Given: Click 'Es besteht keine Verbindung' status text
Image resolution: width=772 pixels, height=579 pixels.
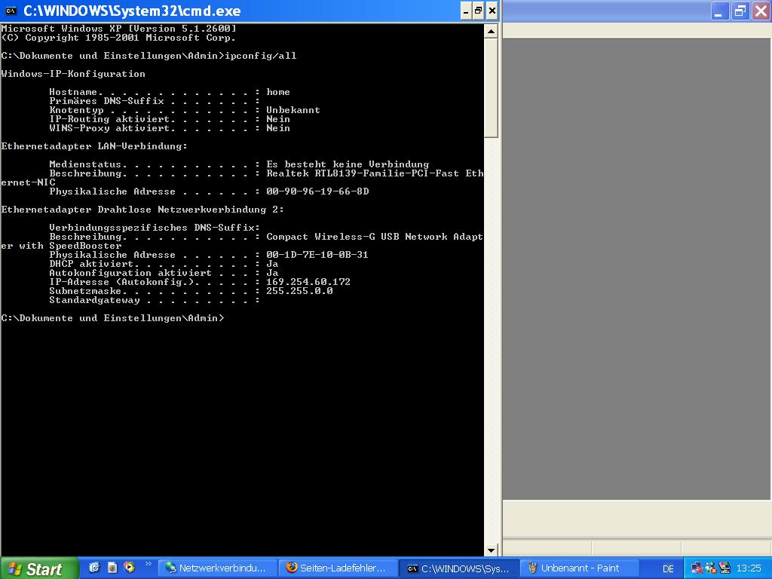Looking at the screenshot, I should [348, 164].
